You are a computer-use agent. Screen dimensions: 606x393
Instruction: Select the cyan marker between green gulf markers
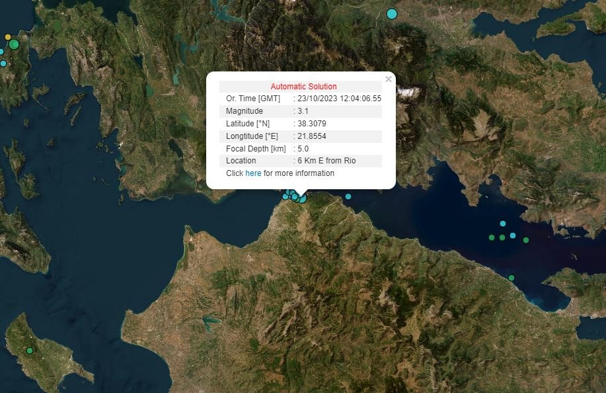tap(513, 236)
